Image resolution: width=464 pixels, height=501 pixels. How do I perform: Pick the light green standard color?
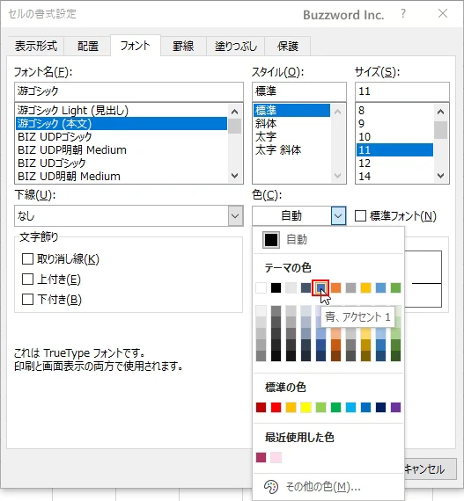321,407
